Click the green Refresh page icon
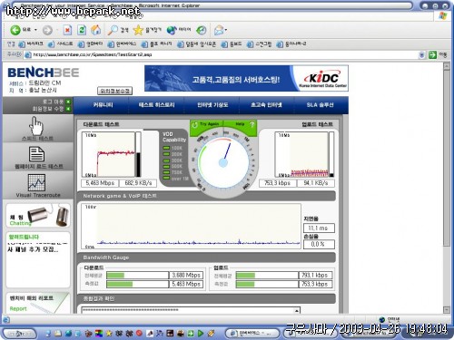 [x=82, y=30]
